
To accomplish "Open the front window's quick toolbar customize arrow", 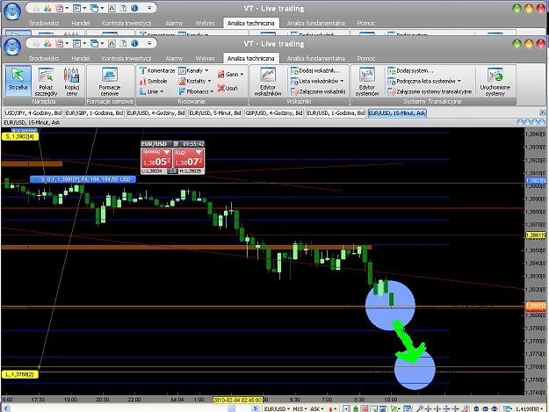I will tap(149, 43).
